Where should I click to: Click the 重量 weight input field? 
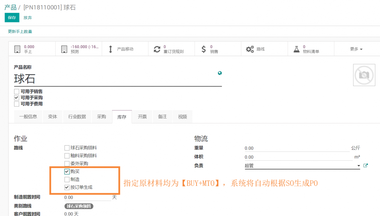click(297, 148)
